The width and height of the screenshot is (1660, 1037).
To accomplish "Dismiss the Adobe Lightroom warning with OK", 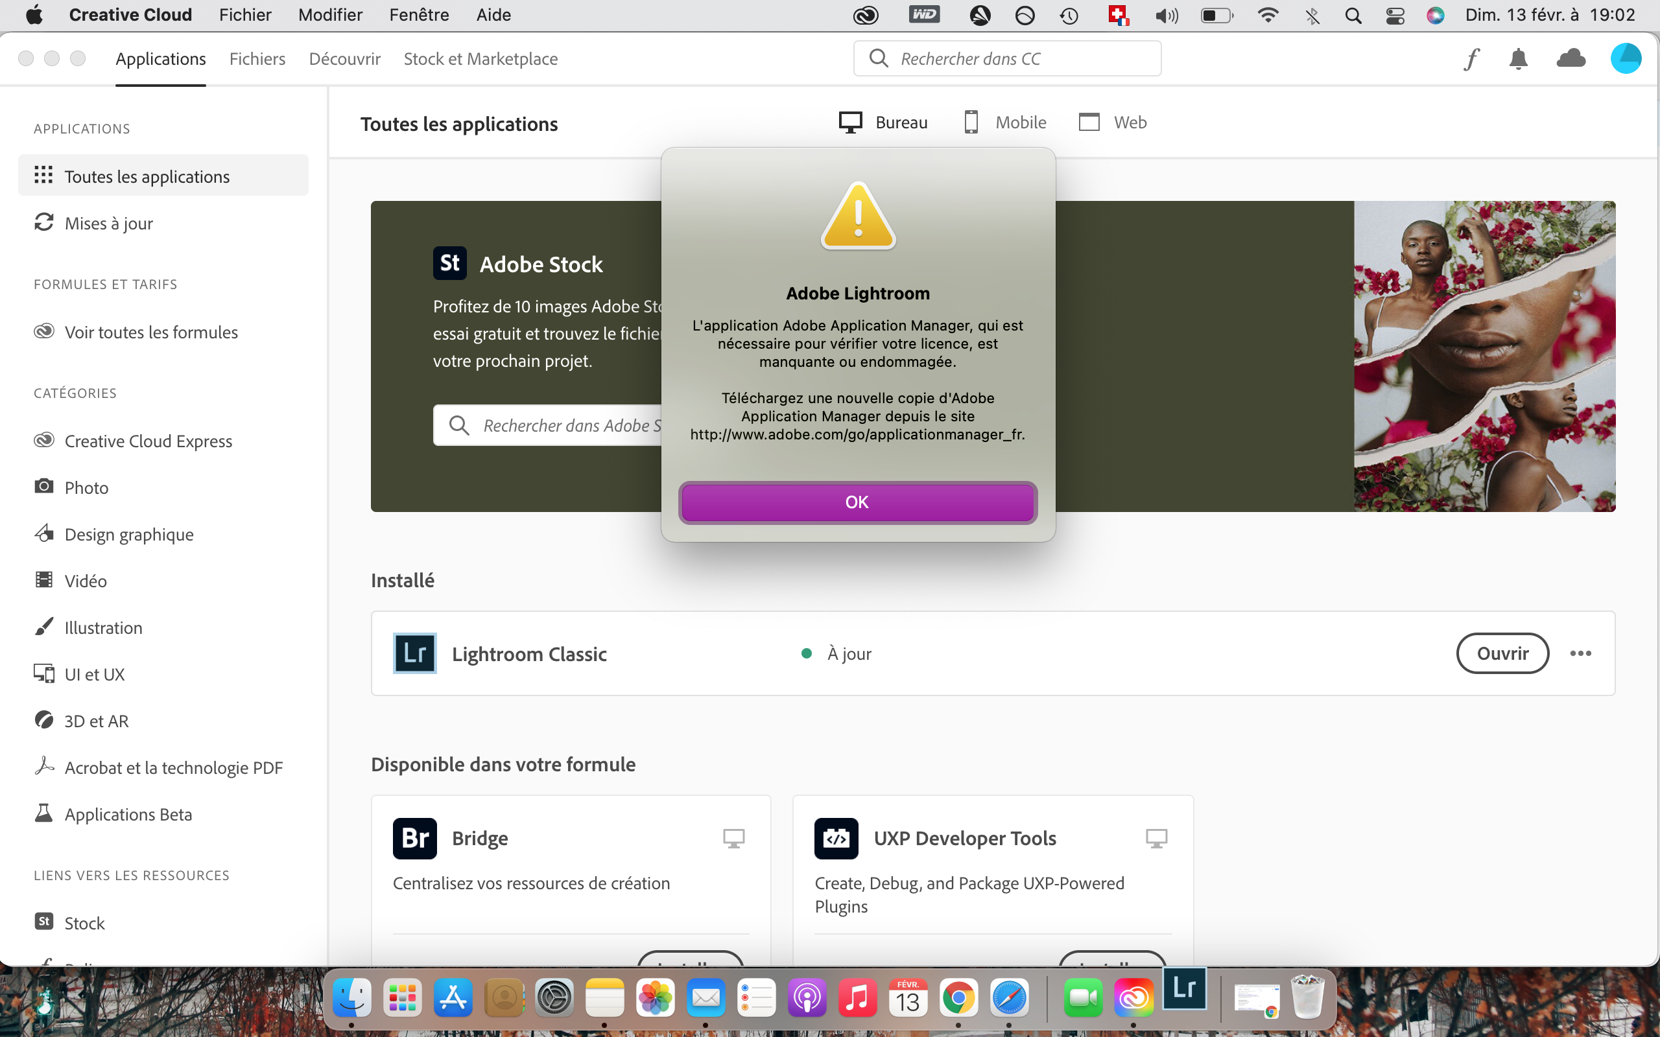I will [x=857, y=502].
